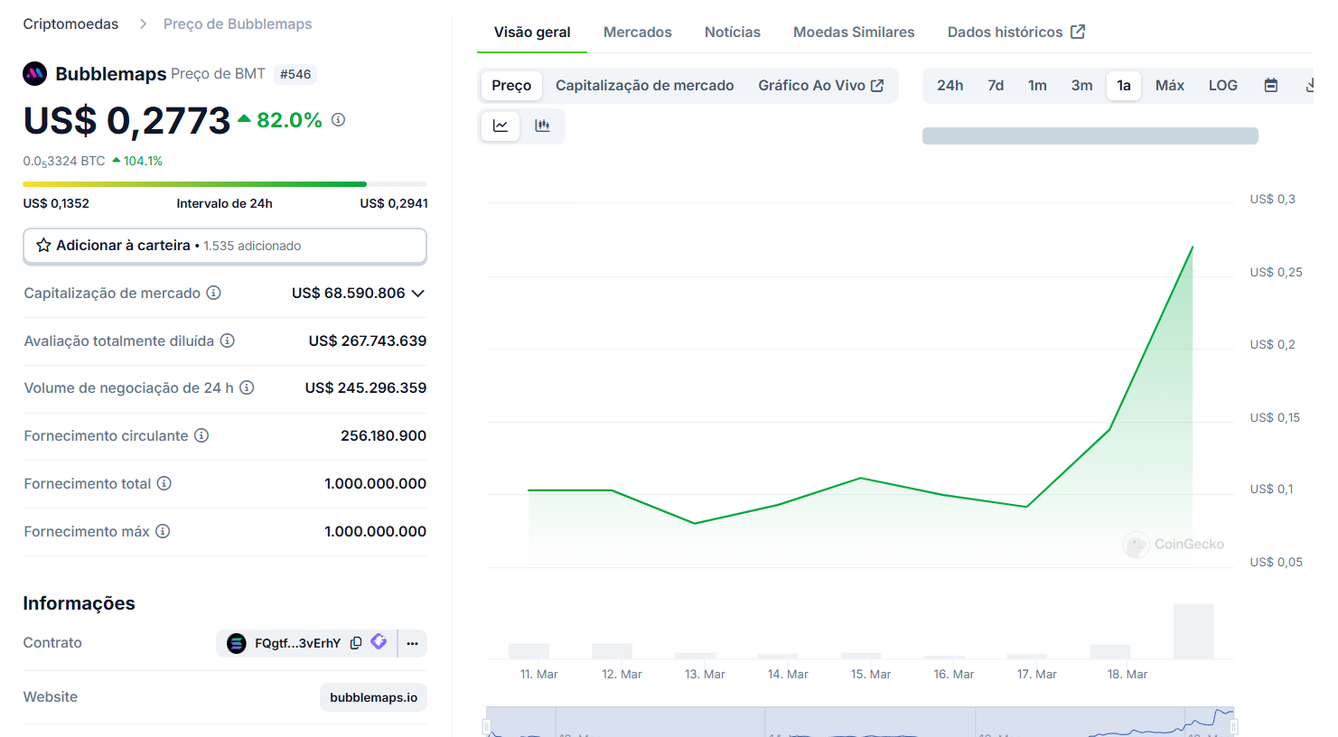Click the external link icon on Gráfico Ao Vivo
The height and width of the screenshot is (737, 1338).
pyautogui.click(x=877, y=85)
